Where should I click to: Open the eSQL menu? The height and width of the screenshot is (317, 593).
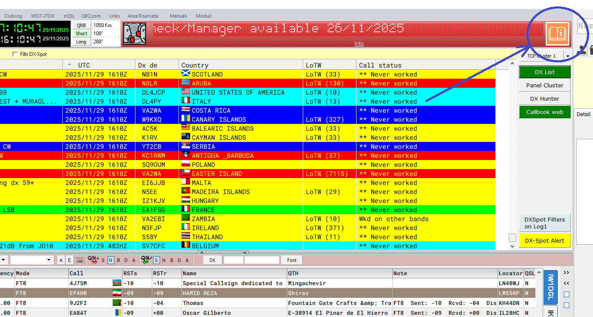(69, 16)
